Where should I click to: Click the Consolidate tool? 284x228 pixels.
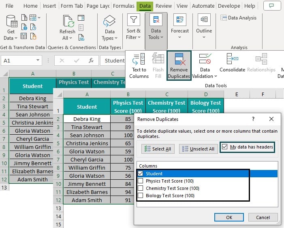(x=232, y=62)
